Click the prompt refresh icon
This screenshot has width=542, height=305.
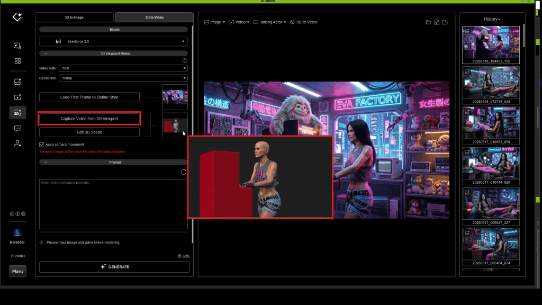pyautogui.click(x=184, y=172)
